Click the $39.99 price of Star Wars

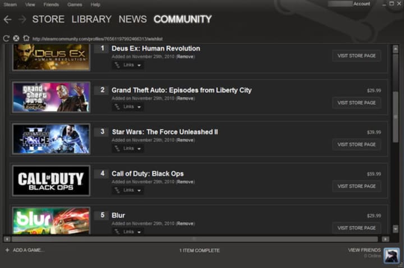tap(374, 132)
